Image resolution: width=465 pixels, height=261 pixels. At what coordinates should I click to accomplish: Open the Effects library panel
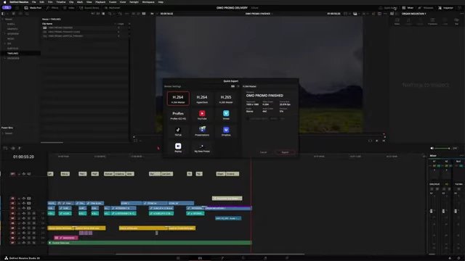tap(52, 8)
